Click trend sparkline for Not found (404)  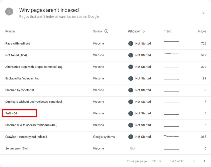[x=171, y=54]
